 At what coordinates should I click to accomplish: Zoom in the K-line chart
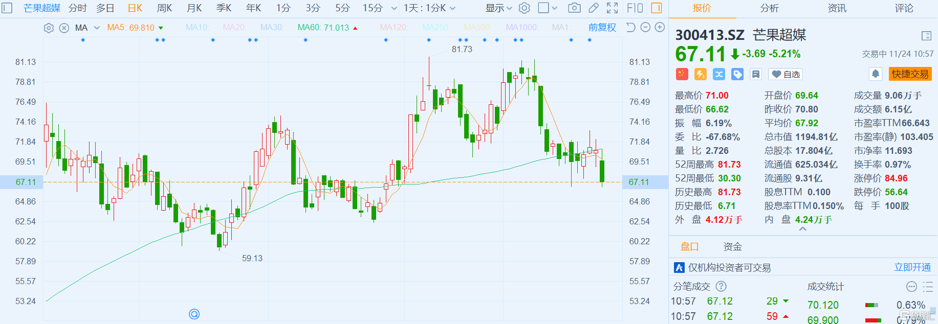tap(660, 28)
